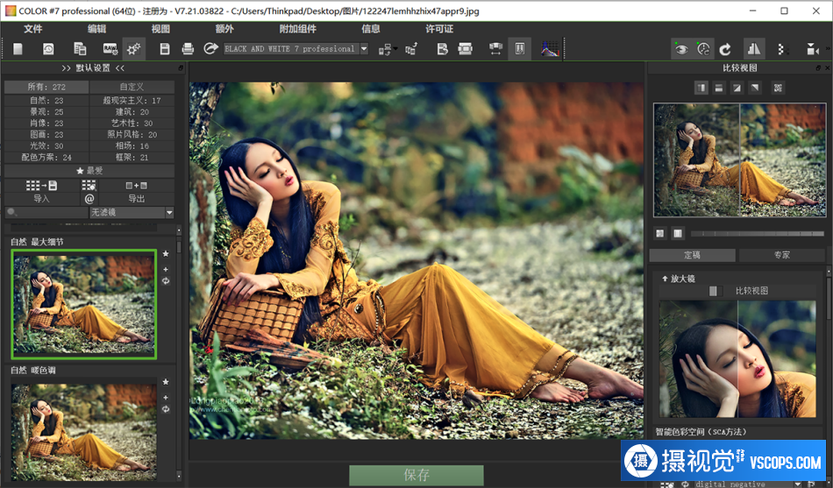This screenshot has height=488, width=833.
Task: Click the rotate arrow icon at top right
Action: click(725, 49)
